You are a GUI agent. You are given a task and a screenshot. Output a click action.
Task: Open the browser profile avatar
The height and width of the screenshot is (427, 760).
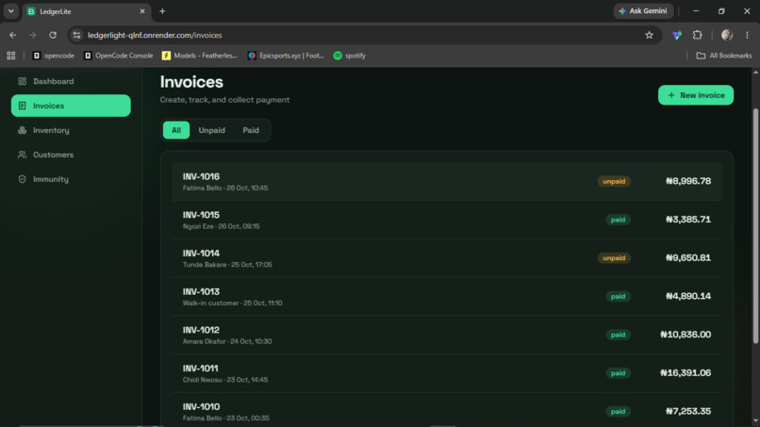coord(727,35)
